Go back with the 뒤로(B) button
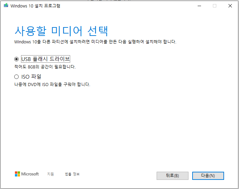Viewport: 239px width, 189px height. [173, 175]
